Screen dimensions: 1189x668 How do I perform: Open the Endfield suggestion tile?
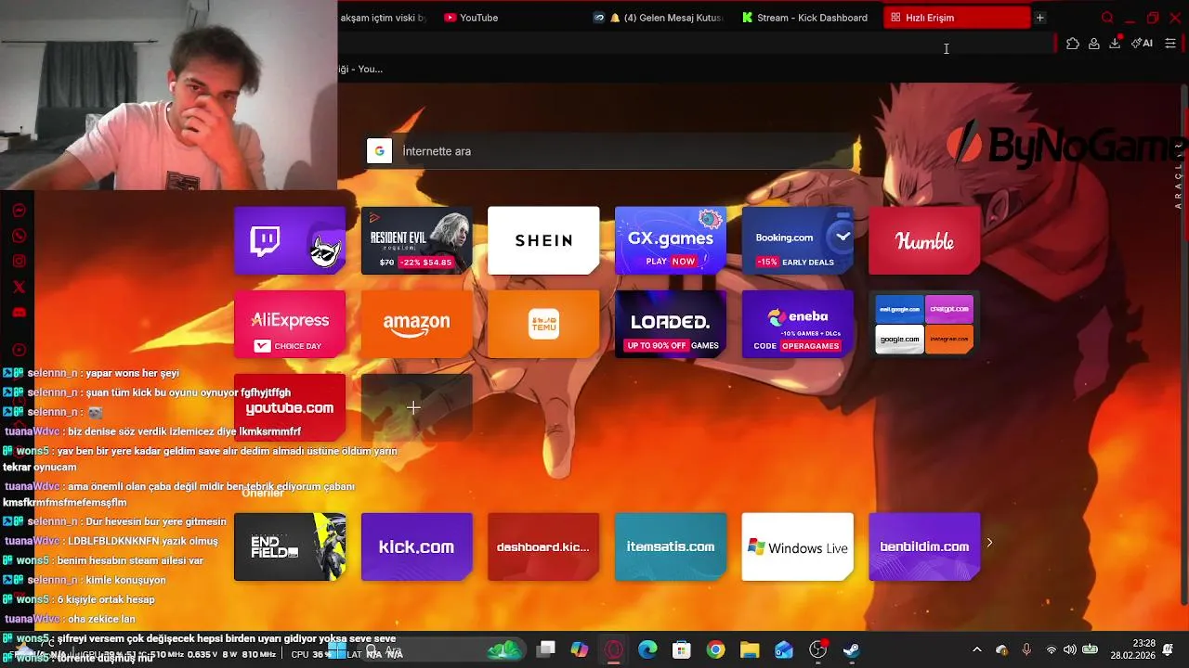[290, 546]
